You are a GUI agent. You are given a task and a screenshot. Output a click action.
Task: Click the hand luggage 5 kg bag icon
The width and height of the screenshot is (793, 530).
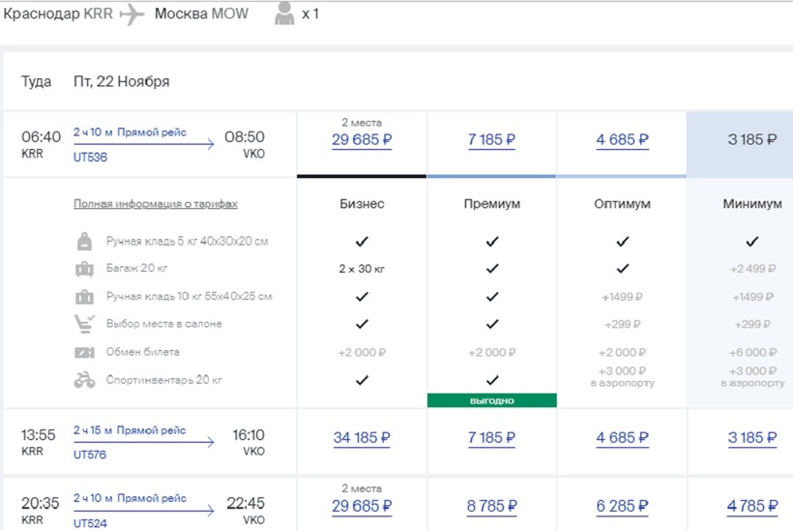(x=85, y=241)
